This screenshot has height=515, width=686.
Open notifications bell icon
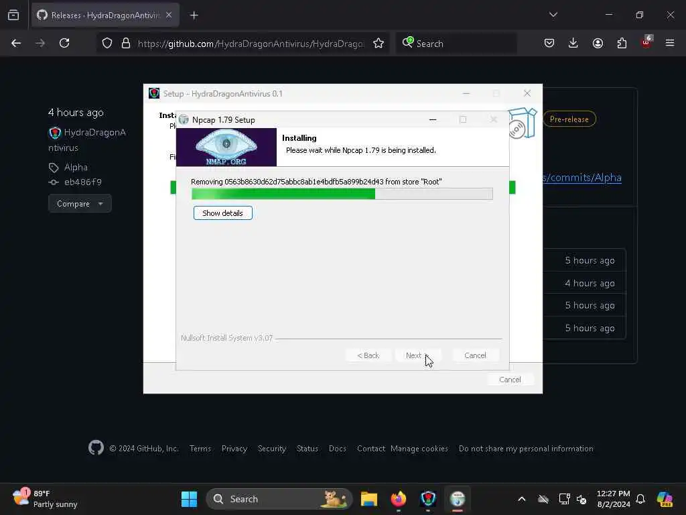640,499
